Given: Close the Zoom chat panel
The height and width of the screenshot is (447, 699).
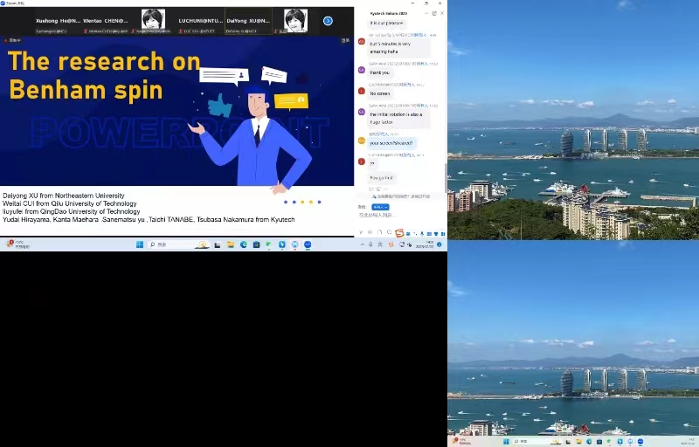Looking at the screenshot, I should (442, 13).
